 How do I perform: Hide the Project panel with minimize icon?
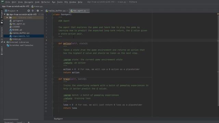(x=42, y=11)
